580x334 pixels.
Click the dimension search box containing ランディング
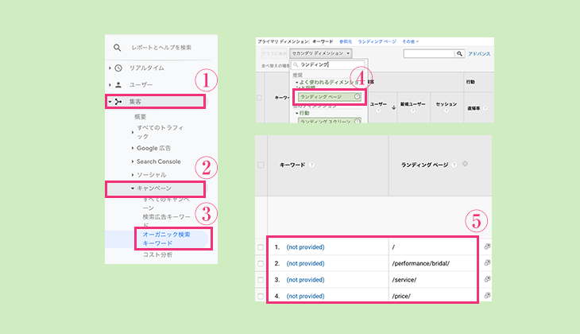[x=329, y=64]
